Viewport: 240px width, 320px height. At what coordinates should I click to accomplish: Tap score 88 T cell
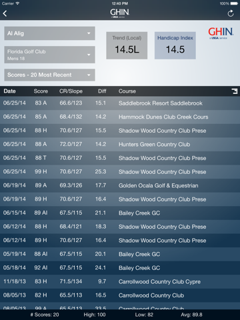pyautogui.click(x=41, y=158)
